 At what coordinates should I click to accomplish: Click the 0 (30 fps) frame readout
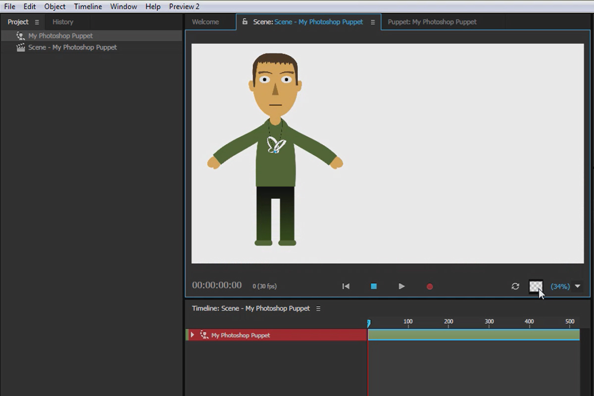264,286
